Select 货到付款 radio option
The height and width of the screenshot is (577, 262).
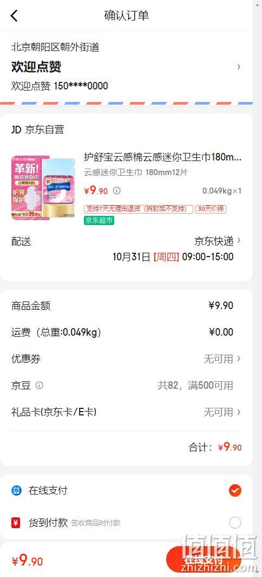[235, 523]
